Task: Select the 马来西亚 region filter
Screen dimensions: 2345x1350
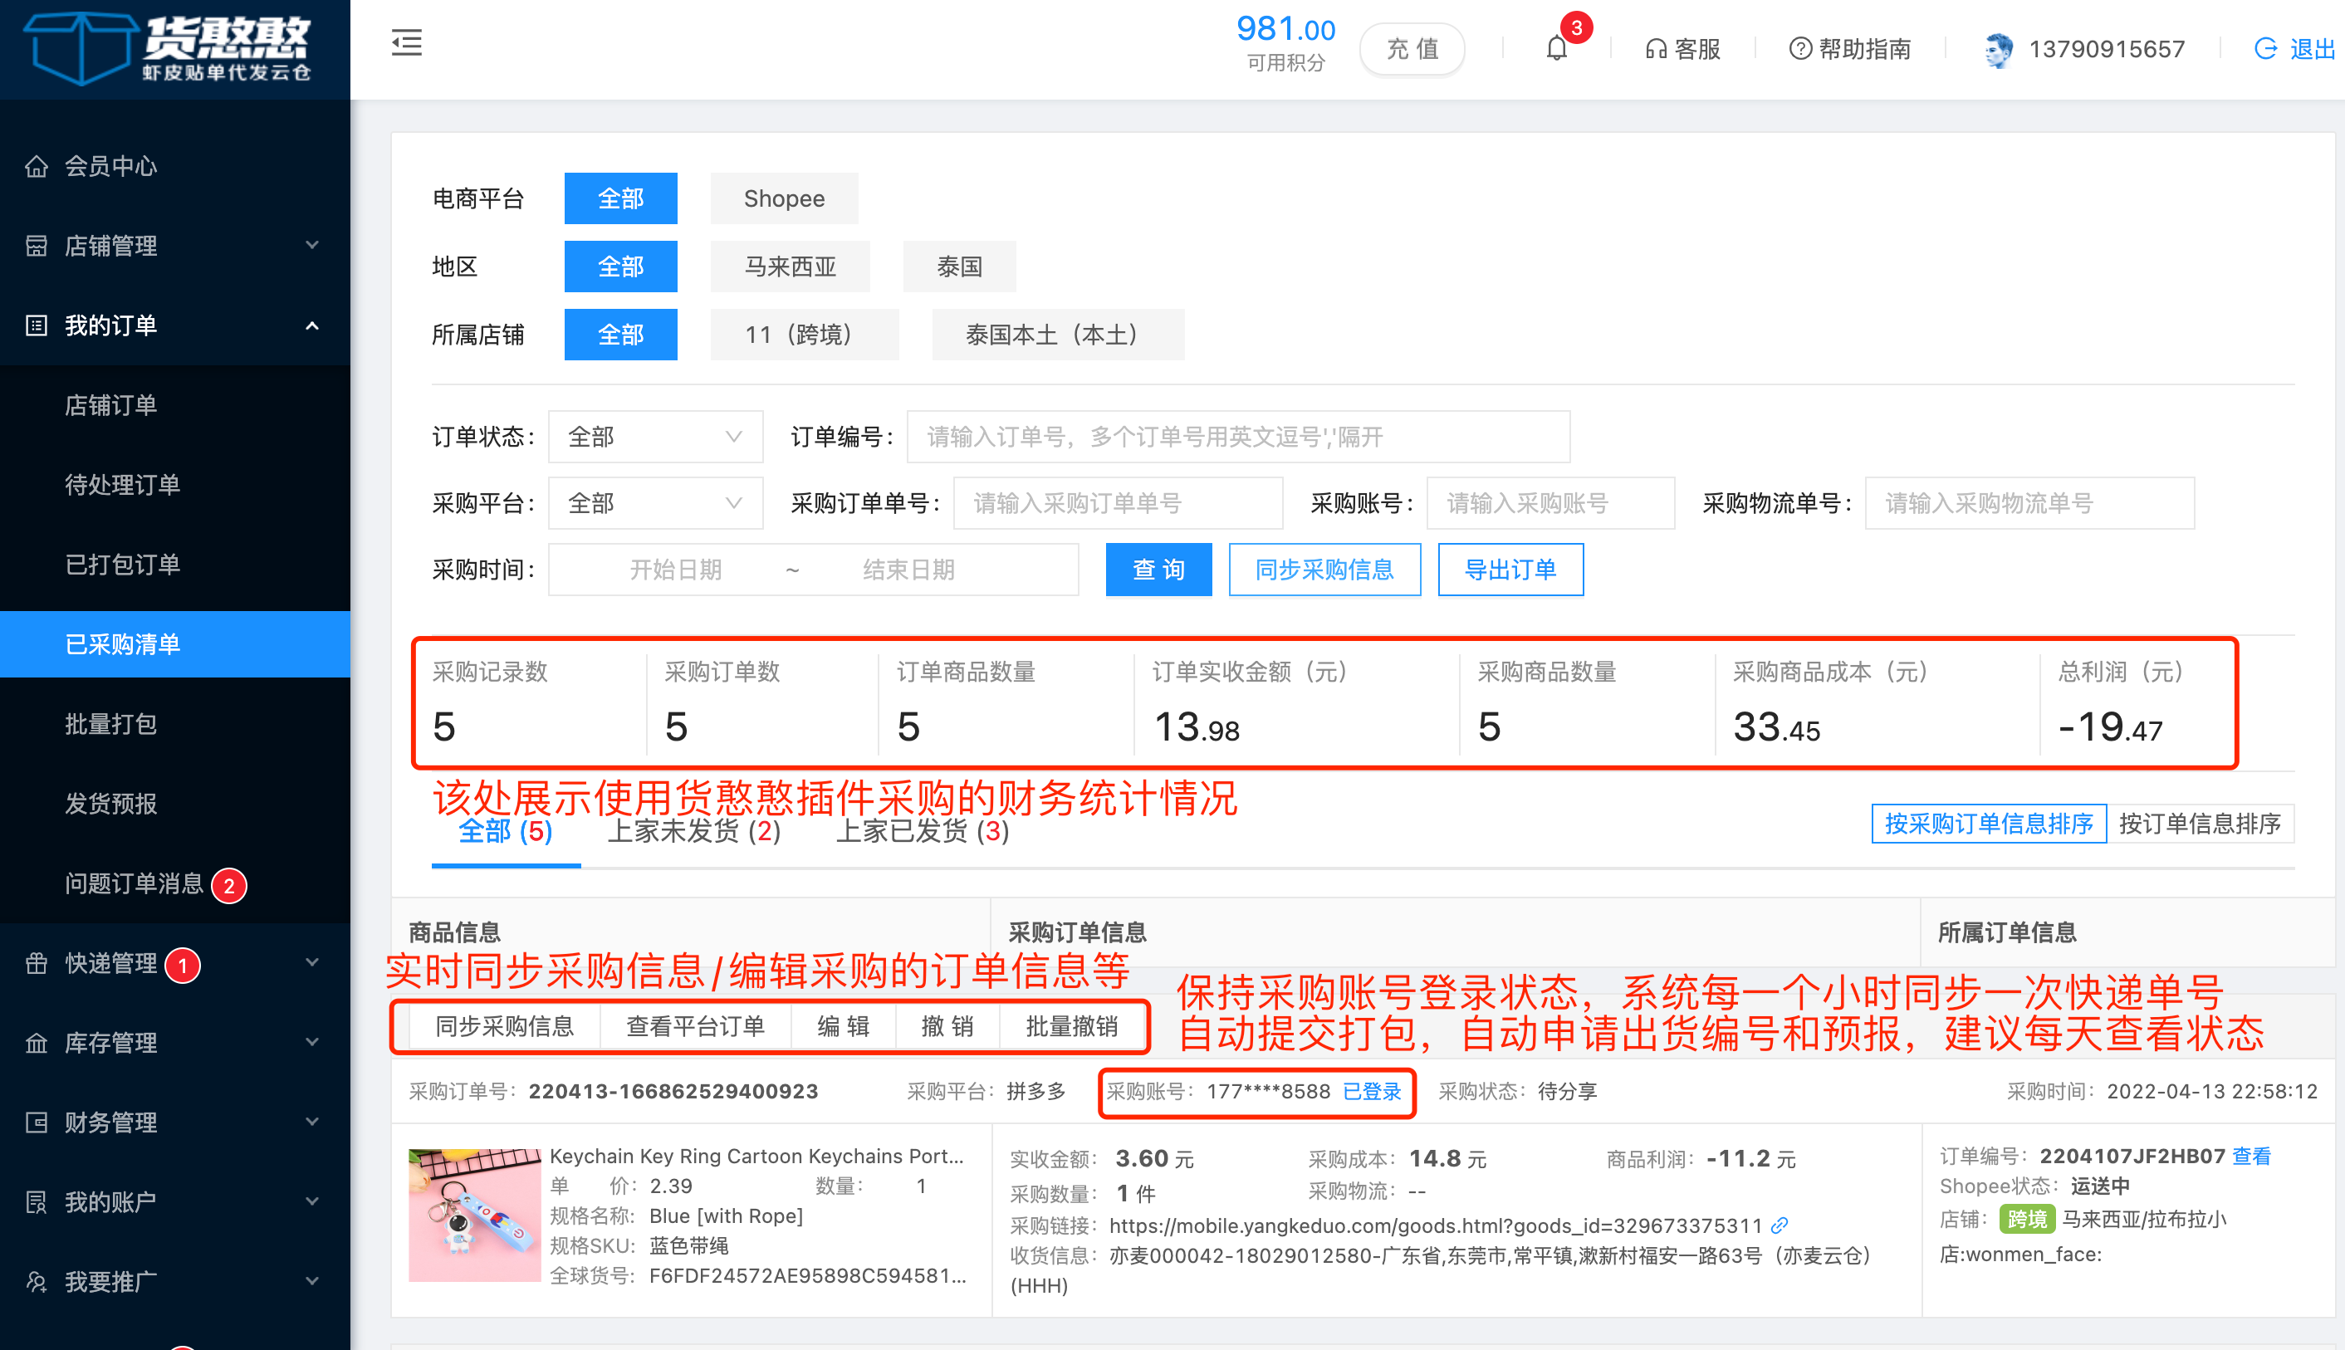Action: click(x=789, y=267)
